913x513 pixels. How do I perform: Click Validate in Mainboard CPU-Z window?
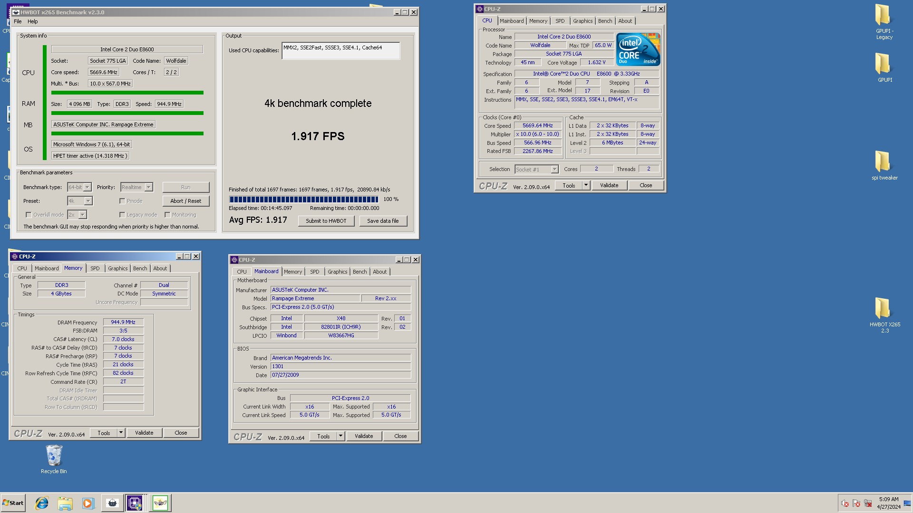click(364, 437)
